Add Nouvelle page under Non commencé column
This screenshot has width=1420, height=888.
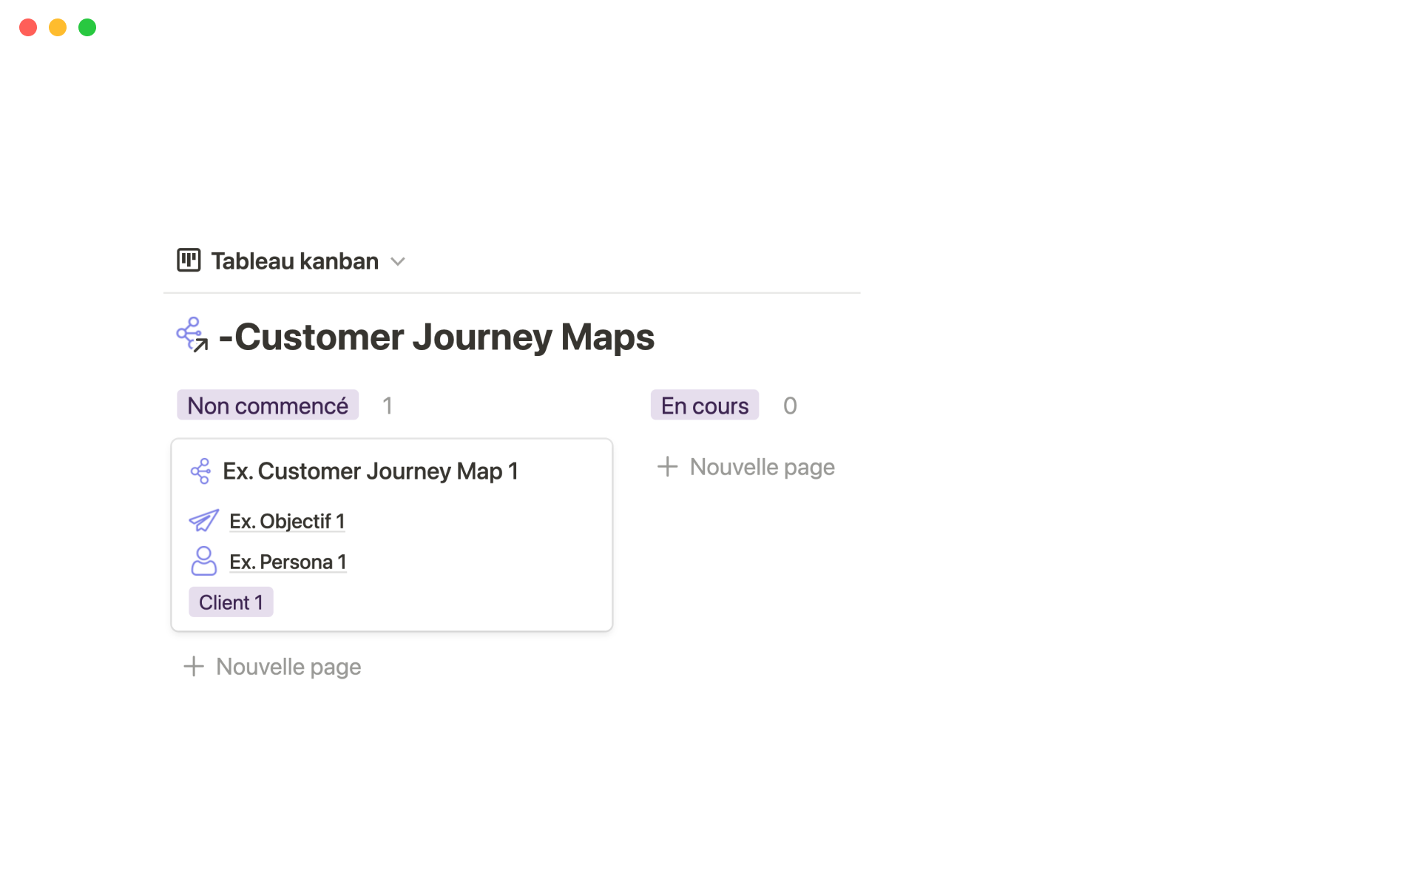(288, 667)
